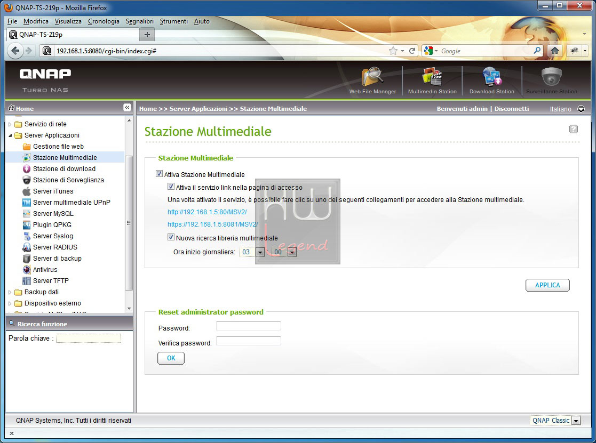Click in Verifica password field
Image resolution: width=596 pixels, height=443 pixels.
(x=249, y=341)
